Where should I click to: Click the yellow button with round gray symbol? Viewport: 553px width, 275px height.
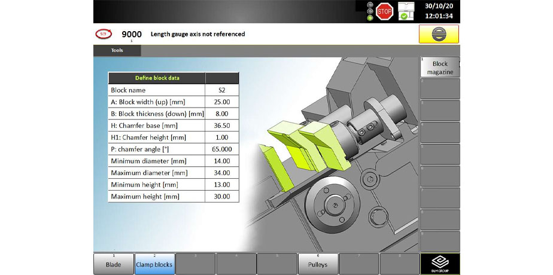pyautogui.click(x=439, y=34)
